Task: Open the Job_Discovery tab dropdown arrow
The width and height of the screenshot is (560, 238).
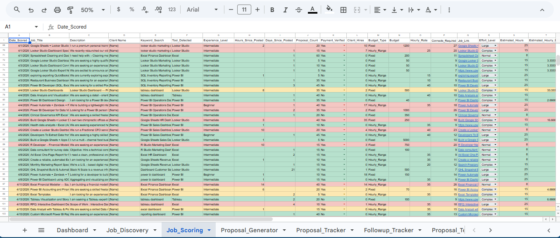Action: pyautogui.click(x=155, y=230)
